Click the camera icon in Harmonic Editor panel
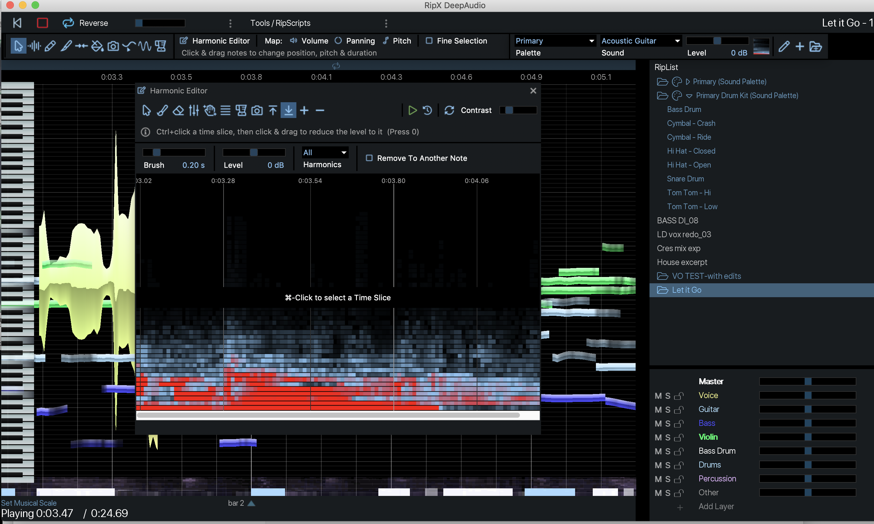This screenshot has width=874, height=524. pos(257,110)
